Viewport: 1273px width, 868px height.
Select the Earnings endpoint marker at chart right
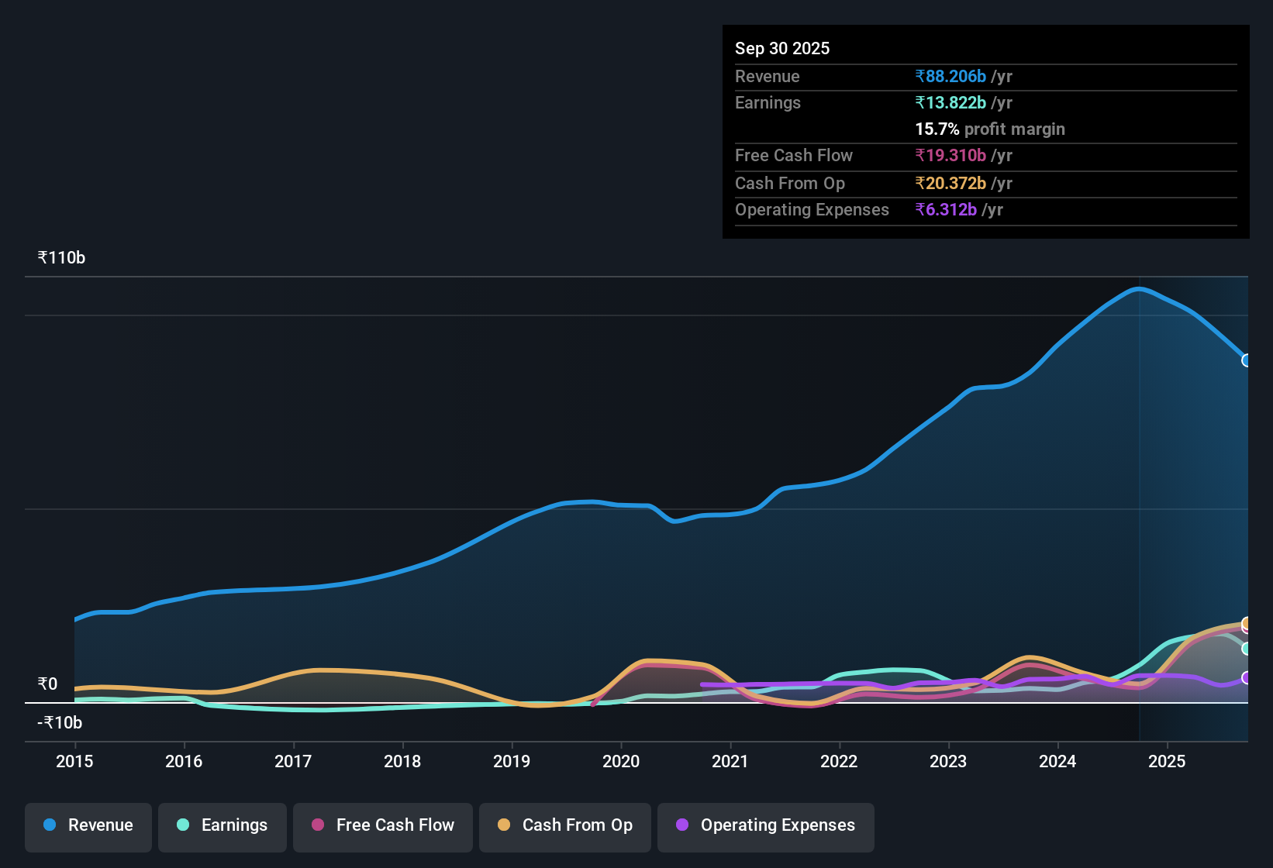click(1246, 649)
